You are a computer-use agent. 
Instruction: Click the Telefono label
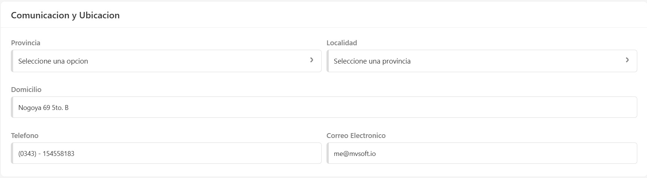[x=25, y=136]
